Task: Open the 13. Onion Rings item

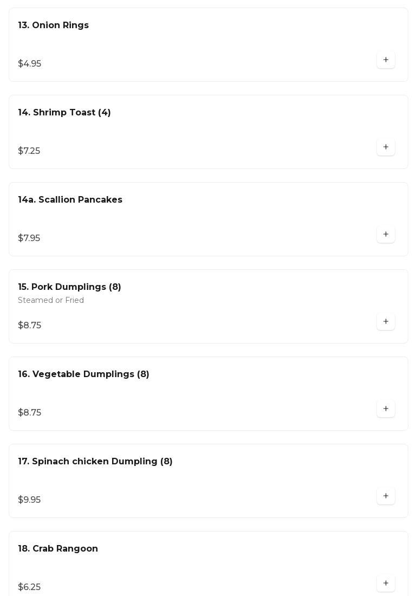Action: coord(53,25)
